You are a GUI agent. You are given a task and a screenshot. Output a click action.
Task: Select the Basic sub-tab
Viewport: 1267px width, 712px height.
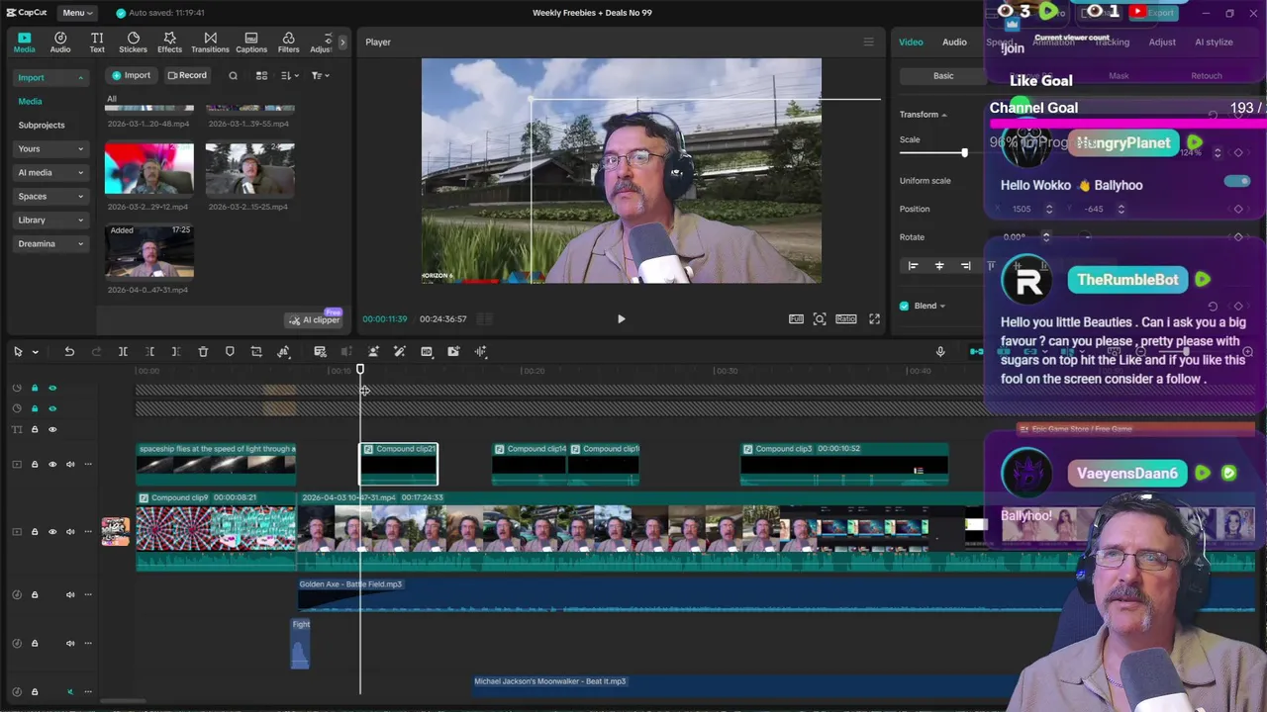click(943, 75)
